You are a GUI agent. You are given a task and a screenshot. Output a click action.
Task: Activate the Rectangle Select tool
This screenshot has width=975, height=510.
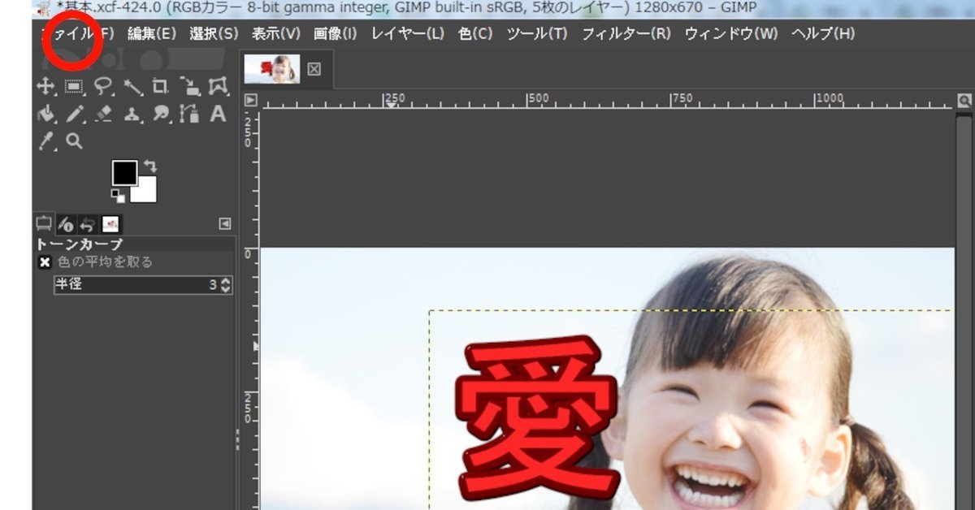pyautogui.click(x=72, y=85)
